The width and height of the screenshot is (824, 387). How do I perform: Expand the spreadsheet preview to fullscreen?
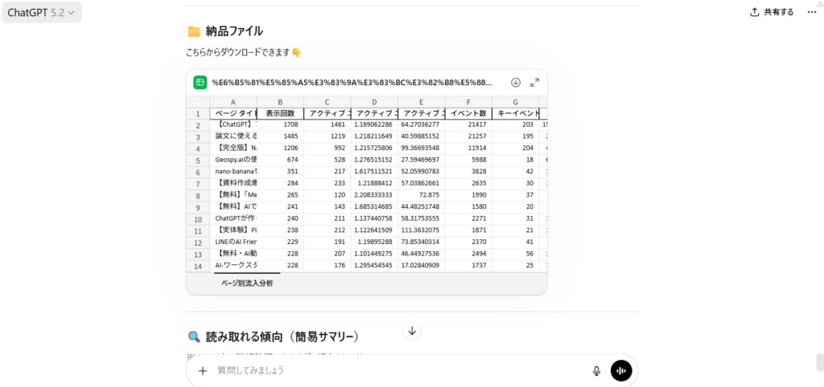[x=534, y=83]
